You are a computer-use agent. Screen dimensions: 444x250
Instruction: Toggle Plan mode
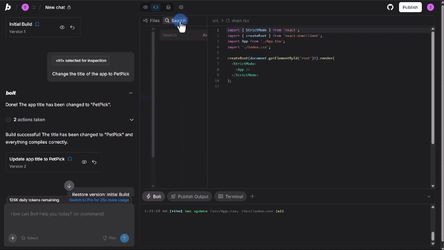click(110, 238)
